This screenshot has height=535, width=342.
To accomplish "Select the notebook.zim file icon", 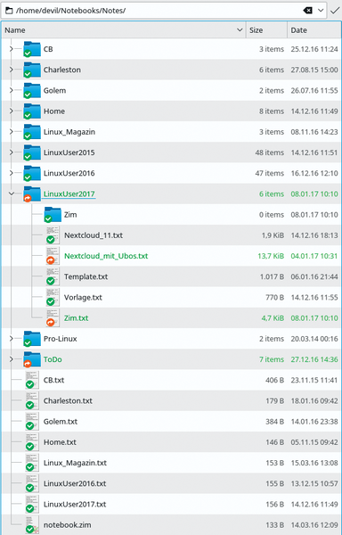I will pyautogui.click(x=32, y=525).
